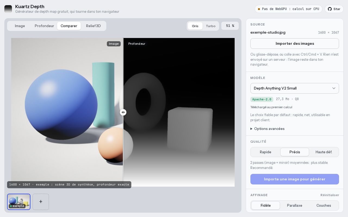Click the Apache-2.0 license badge
The height and width of the screenshot is (217, 348).
pos(262,99)
